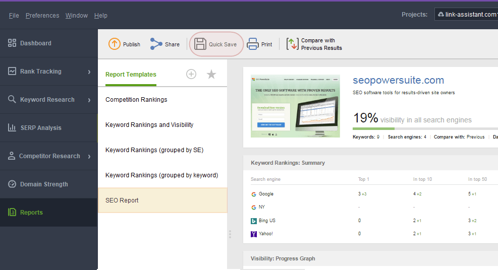Open the File menu
Viewport: 498px width, 270px height.
point(14,16)
